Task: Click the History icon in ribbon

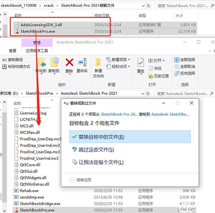Action: [150, 76]
